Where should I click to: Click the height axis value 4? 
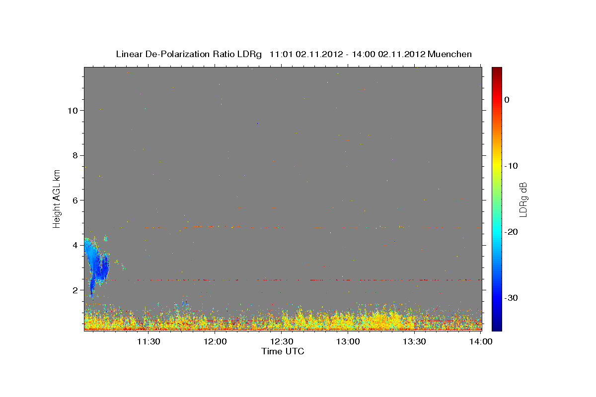click(75, 245)
